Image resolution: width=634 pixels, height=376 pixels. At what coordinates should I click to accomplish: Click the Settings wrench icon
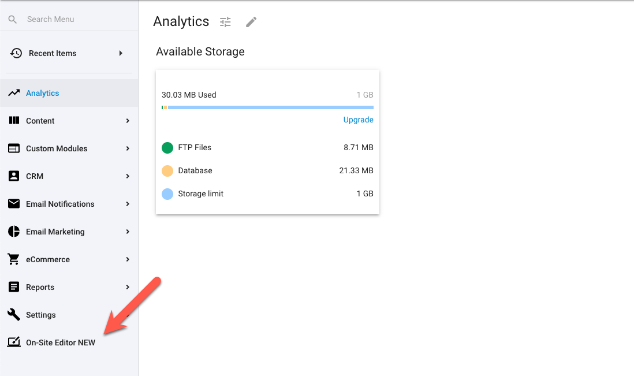pos(14,315)
